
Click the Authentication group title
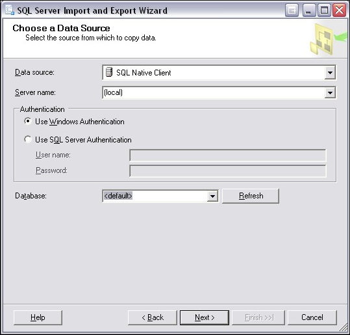coord(42,109)
